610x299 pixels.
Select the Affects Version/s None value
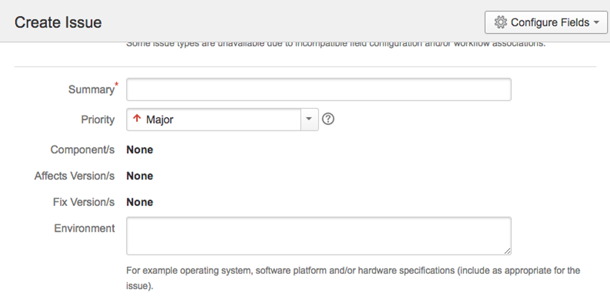click(x=140, y=176)
